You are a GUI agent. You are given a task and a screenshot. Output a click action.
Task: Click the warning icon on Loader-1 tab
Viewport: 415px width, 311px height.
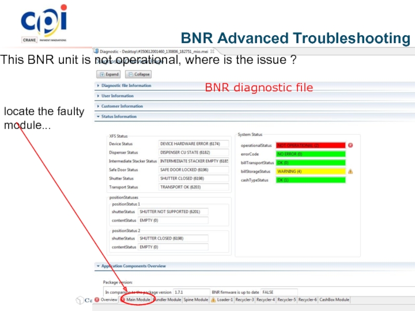point(213,300)
